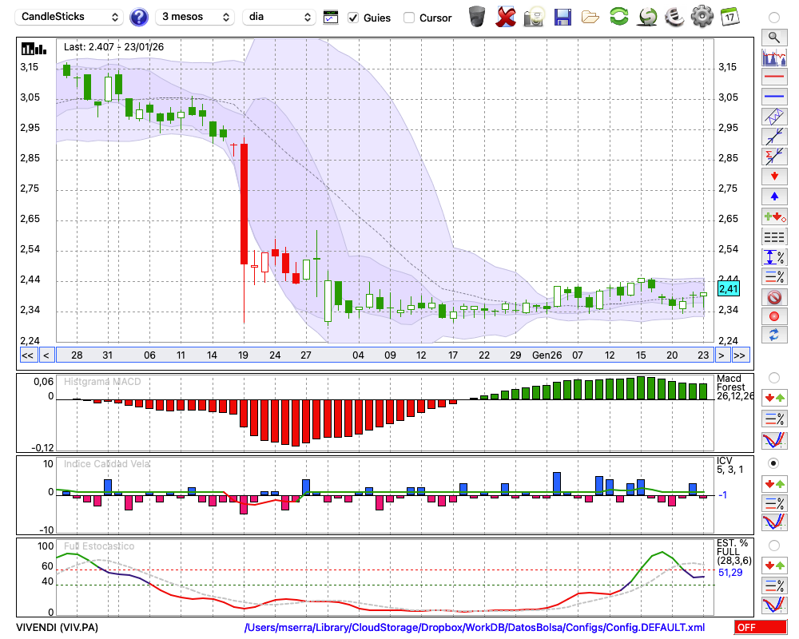799x639 pixels.
Task: Open the calendar icon showing 17
Action: tap(729, 16)
